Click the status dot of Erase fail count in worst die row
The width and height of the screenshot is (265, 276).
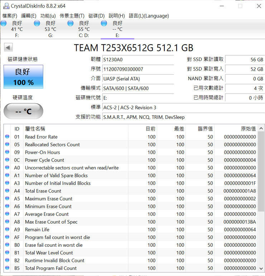pyautogui.click(x=7, y=245)
